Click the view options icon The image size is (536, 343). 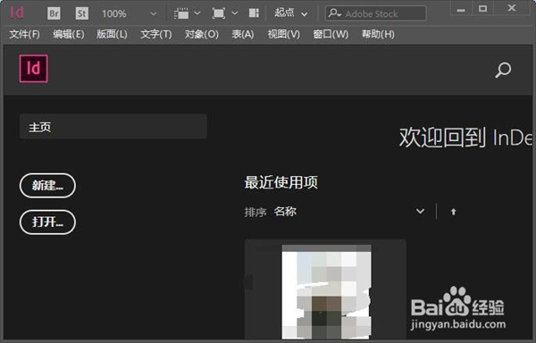pyautogui.click(x=181, y=13)
